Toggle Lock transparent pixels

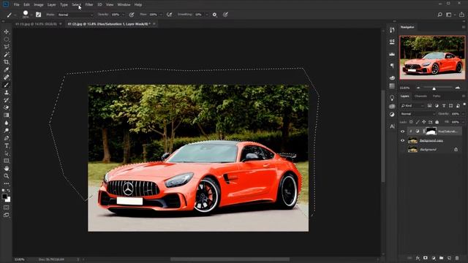(x=411, y=122)
